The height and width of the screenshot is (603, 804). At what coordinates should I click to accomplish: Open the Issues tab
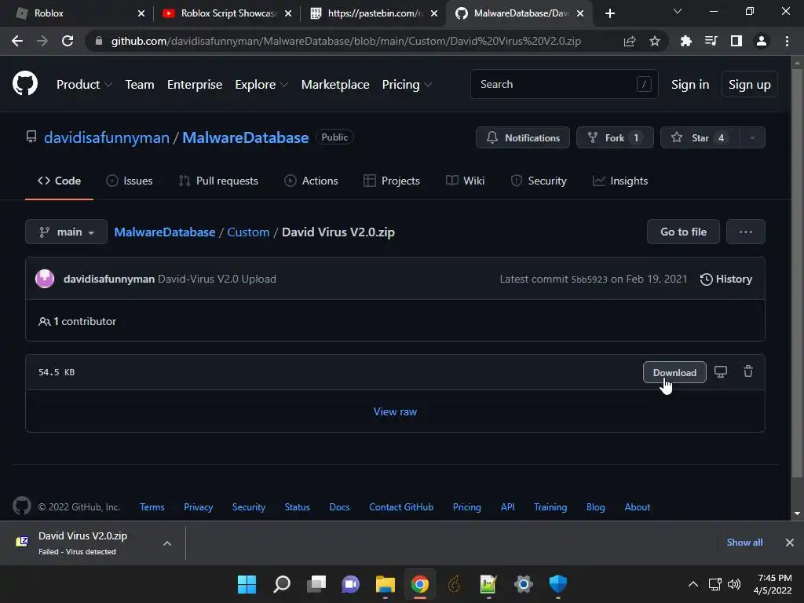(x=130, y=181)
